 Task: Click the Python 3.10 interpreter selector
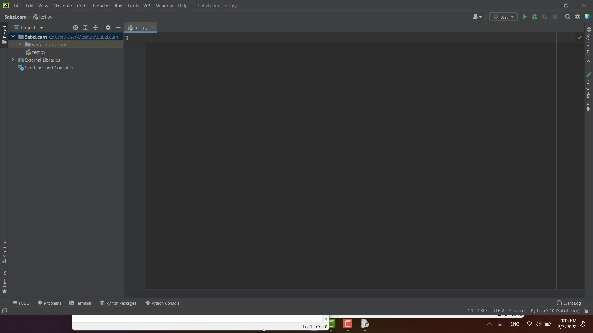coord(555,311)
